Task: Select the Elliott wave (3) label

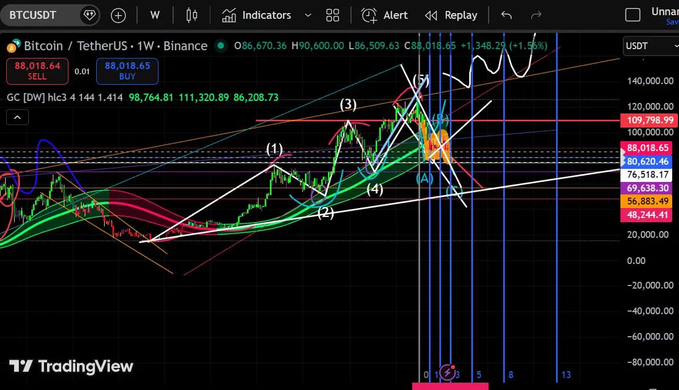Action: coord(348,104)
